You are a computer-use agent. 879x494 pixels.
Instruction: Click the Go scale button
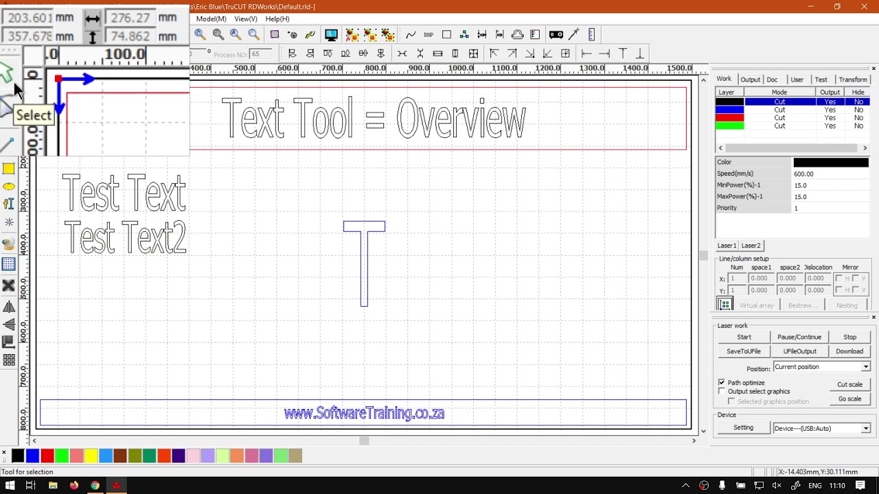[x=849, y=399]
